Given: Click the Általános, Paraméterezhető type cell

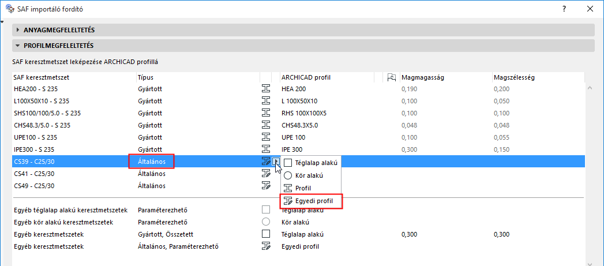Looking at the screenshot, I should pos(178,246).
